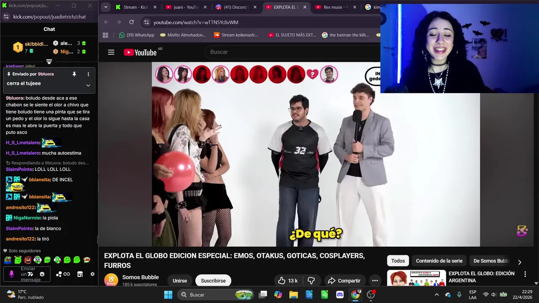Switch to the 'flex musix' tab
Viewport: 539px width, 303px height.
tap(336, 7)
